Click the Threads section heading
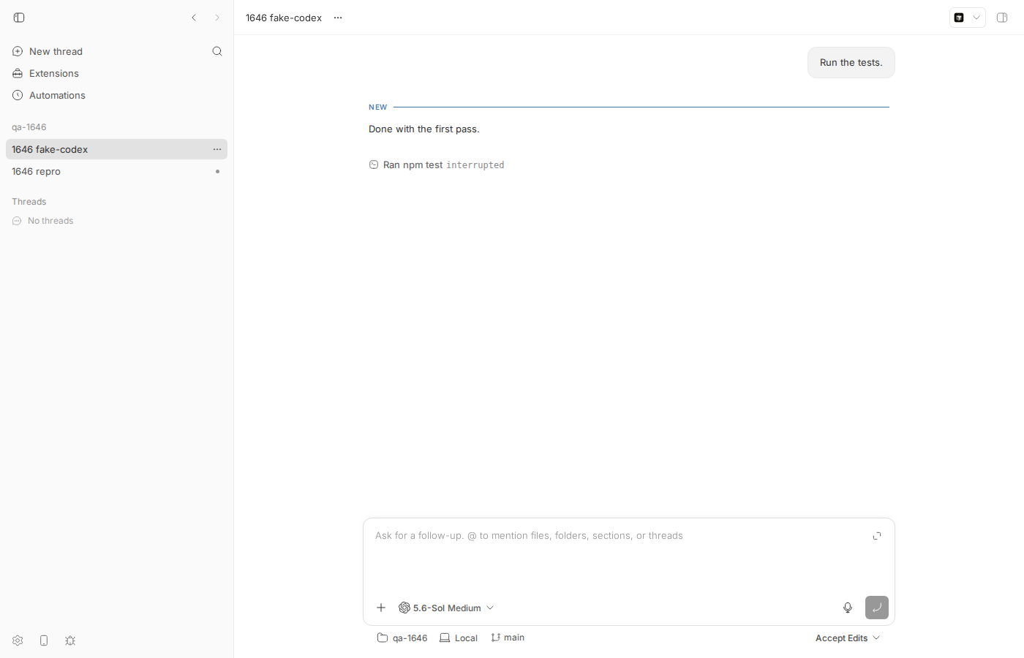 click(29, 202)
